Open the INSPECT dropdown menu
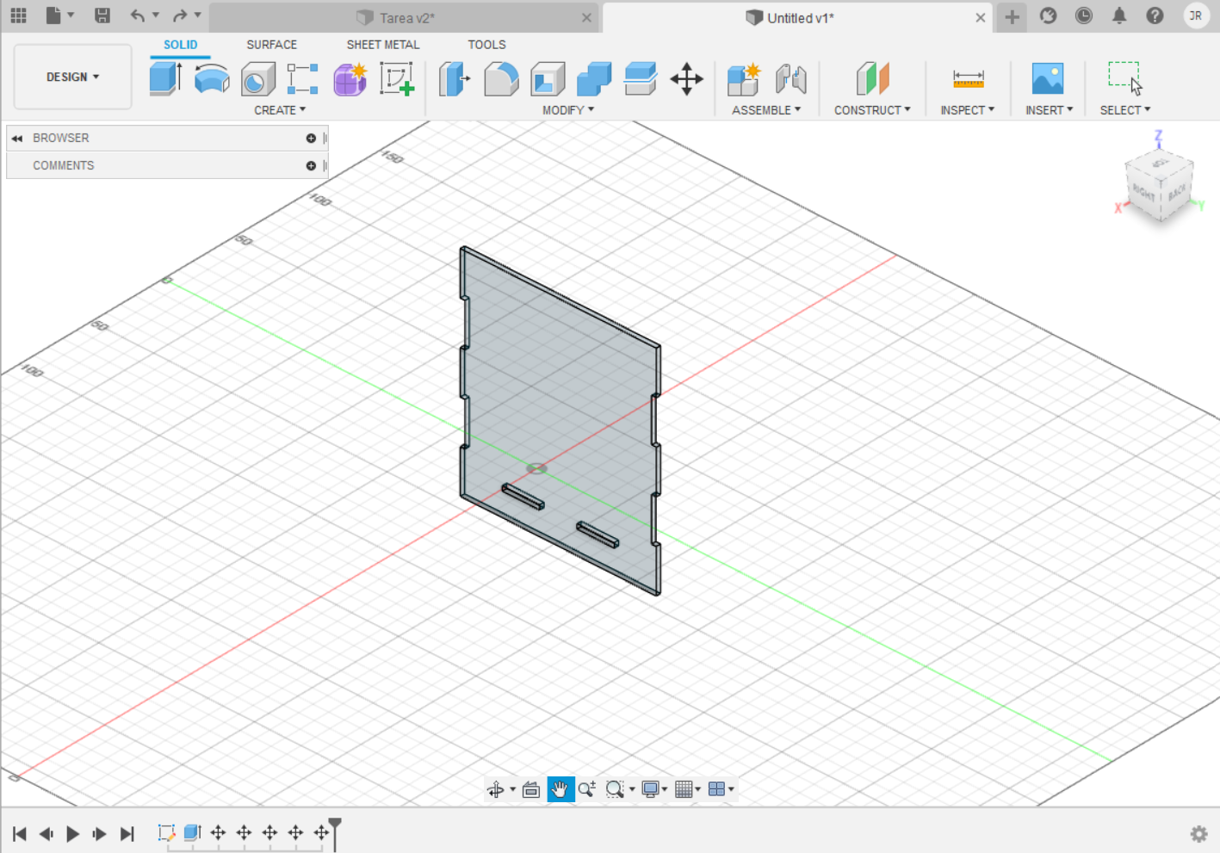The height and width of the screenshot is (853, 1220). pyautogui.click(x=968, y=110)
